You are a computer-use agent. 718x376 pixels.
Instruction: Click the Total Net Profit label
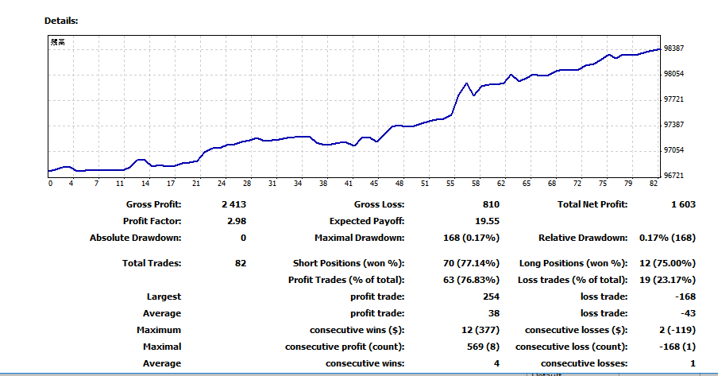coord(592,204)
